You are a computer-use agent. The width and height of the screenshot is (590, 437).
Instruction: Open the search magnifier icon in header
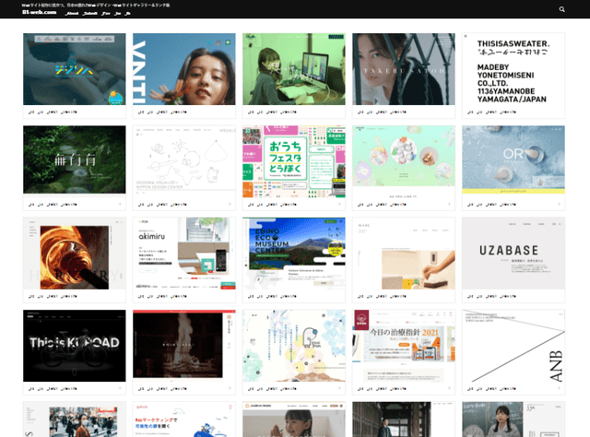click(x=561, y=9)
